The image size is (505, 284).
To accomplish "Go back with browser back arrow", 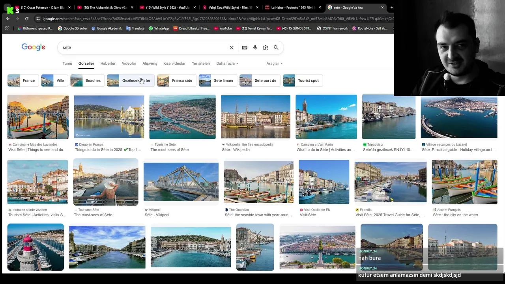I will (8, 19).
